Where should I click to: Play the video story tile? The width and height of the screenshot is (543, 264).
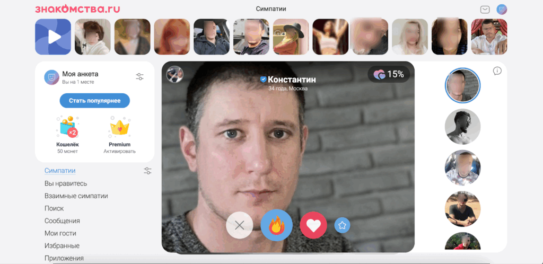53,37
